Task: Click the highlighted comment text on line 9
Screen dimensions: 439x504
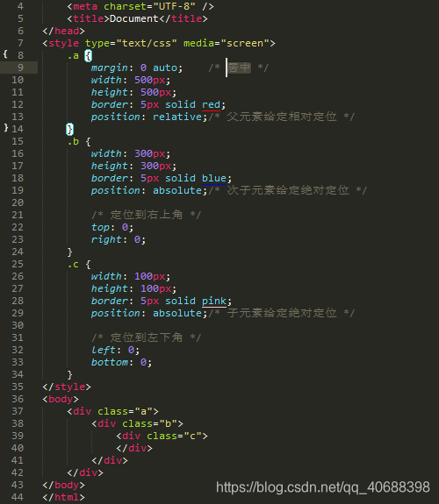Action: point(239,67)
